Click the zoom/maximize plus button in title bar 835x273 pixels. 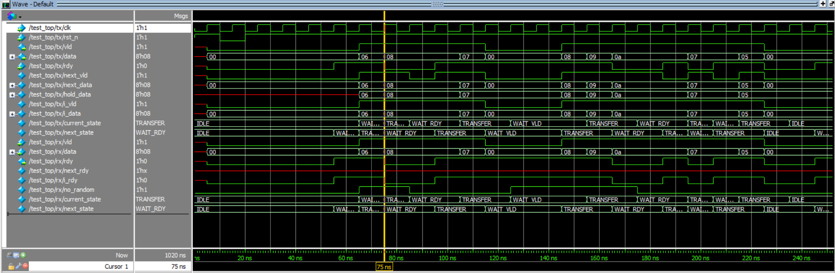pos(823,4)
